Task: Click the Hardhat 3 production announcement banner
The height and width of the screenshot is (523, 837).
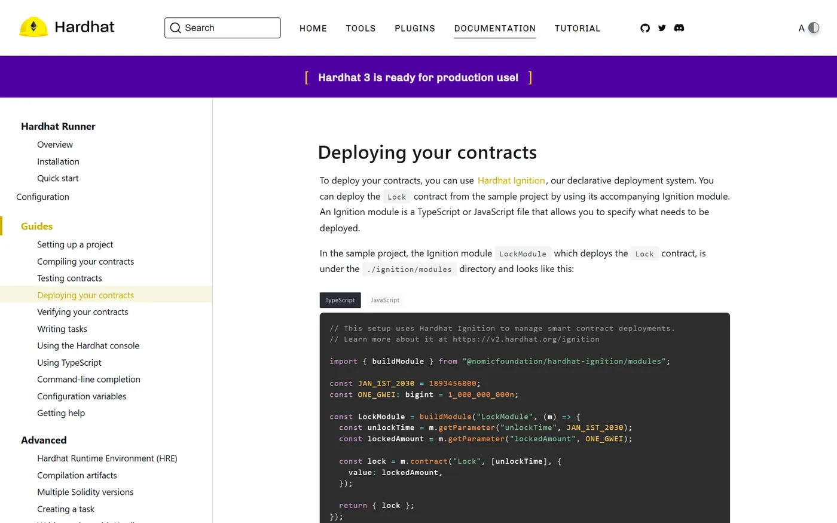Action: tap(418, 78)
